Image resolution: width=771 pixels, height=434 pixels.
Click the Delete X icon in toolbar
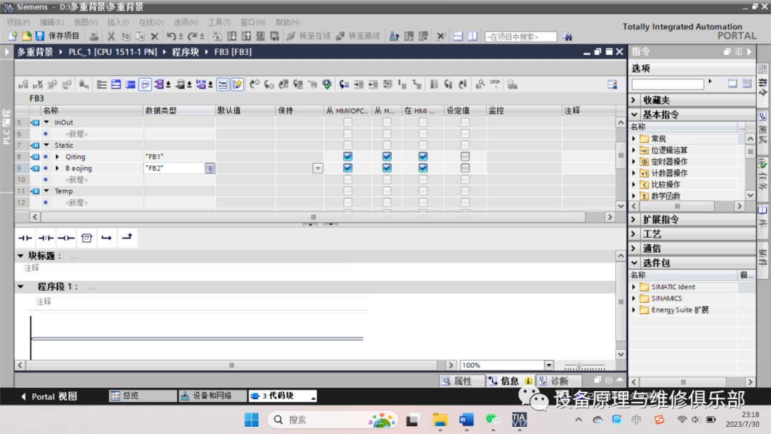pos(155,36)
